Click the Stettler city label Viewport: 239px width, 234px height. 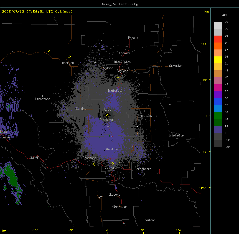point(176,66)
